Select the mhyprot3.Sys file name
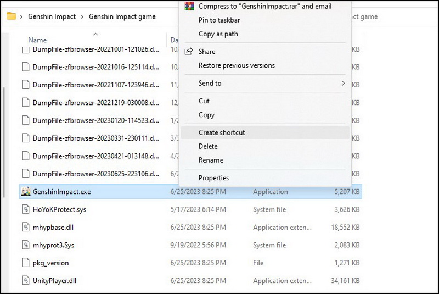439x294 pixels. click(53, 245)
